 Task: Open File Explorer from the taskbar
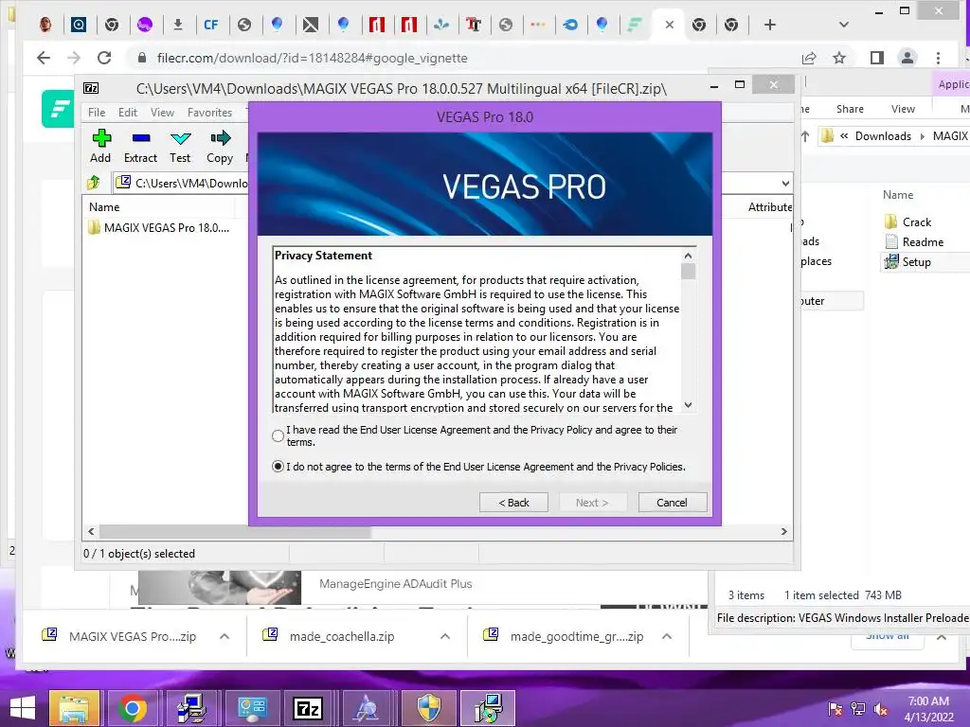pyautogui.click(x=74, y=708)
